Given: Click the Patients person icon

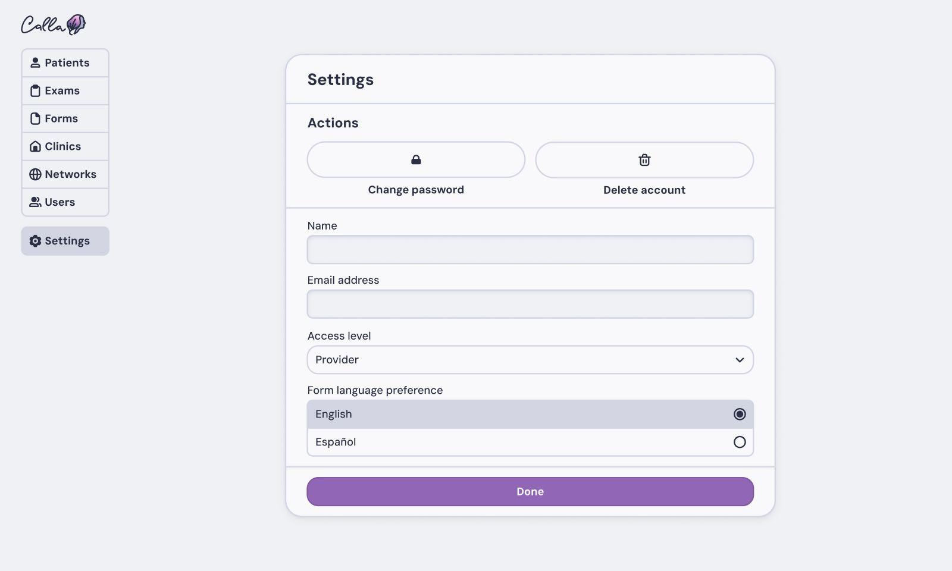Looking at the screenshot, I should [x=35, y=62].
